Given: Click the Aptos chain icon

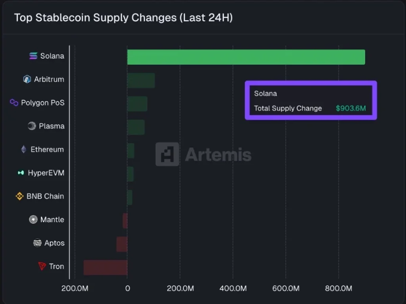Looking at the screenshot, I should tap(37, 243).
